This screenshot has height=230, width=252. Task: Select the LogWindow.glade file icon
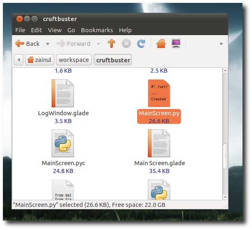click(x=63, y=93)
